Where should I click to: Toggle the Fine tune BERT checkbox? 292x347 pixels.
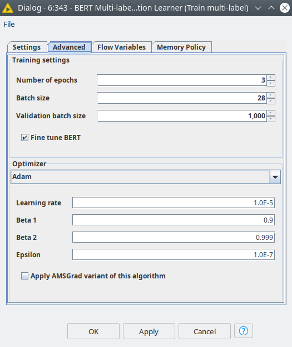click(x=24, y=137)
